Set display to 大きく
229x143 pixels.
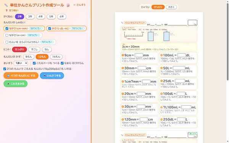(x=171, y=7)
